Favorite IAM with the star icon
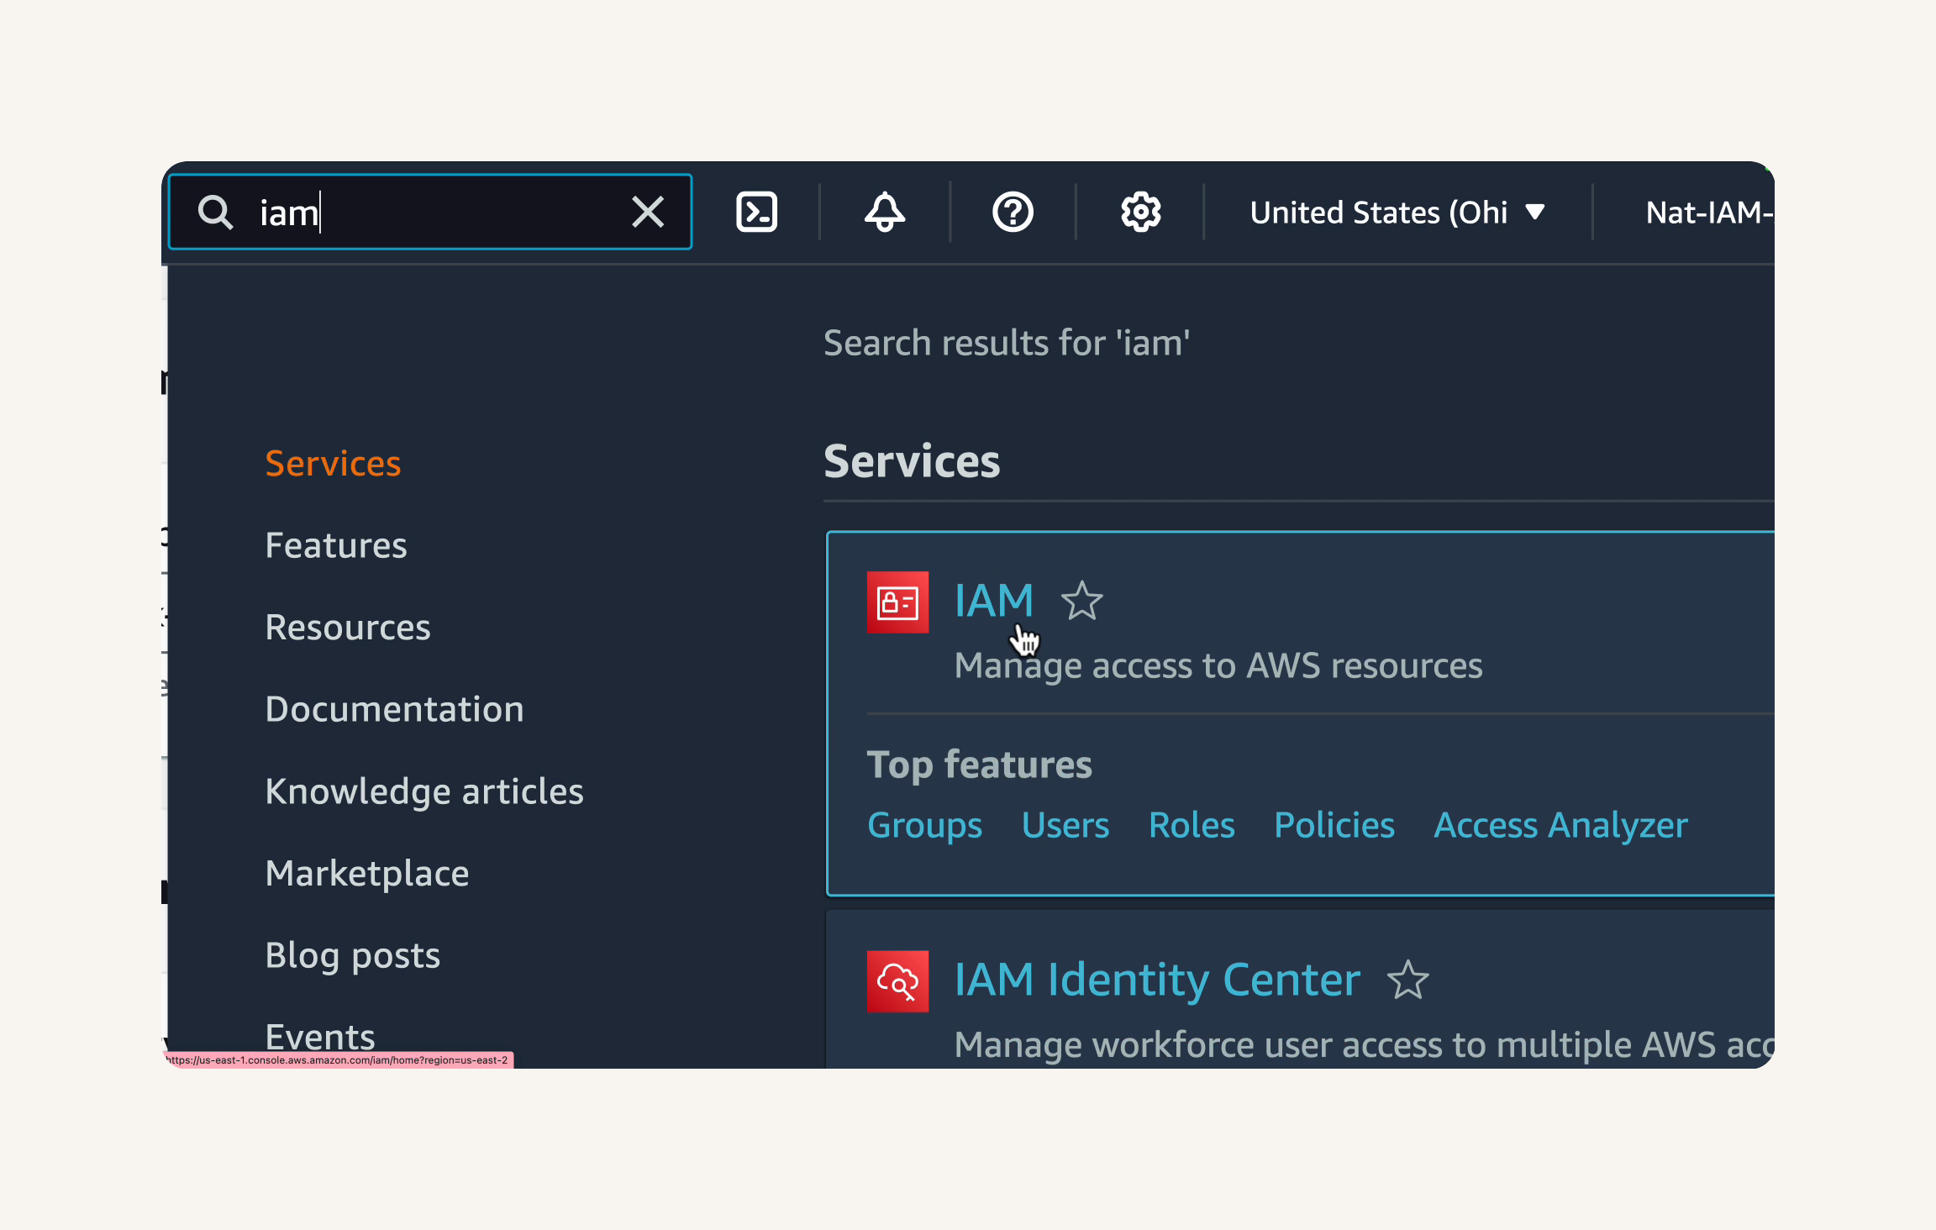 [x=1081, y=601]
